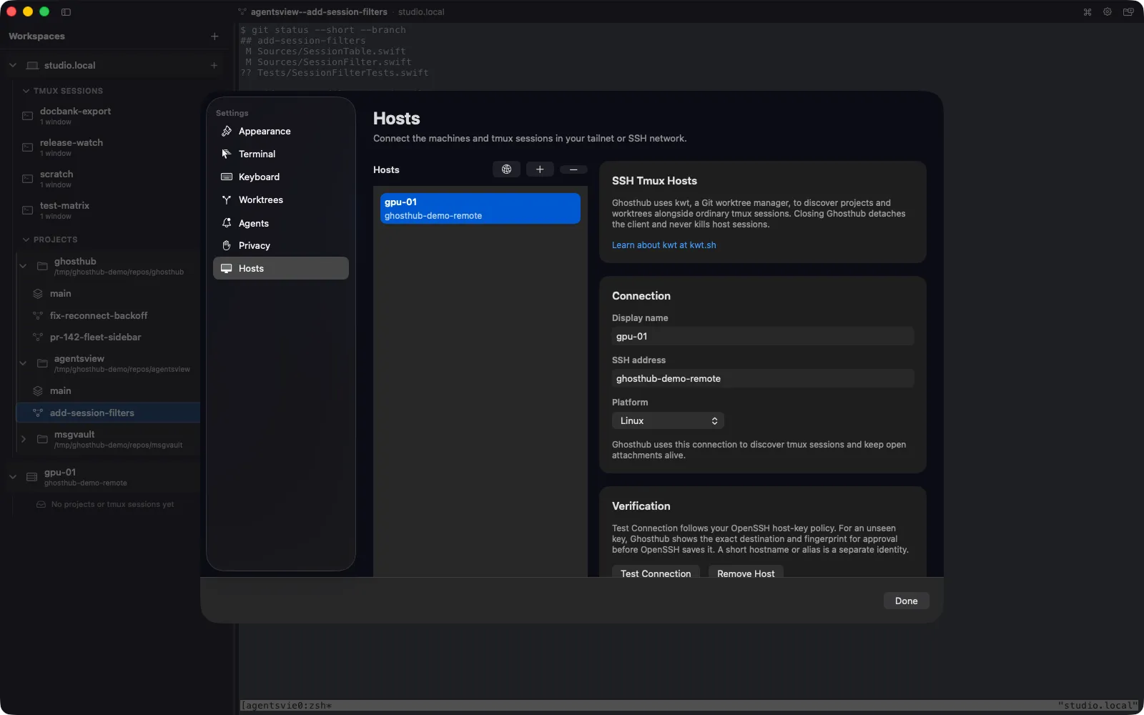The height and width of the screenshot is (715, 1144).
Task: Click docbank-export terminal icon
Action: (x=27, y=116)
